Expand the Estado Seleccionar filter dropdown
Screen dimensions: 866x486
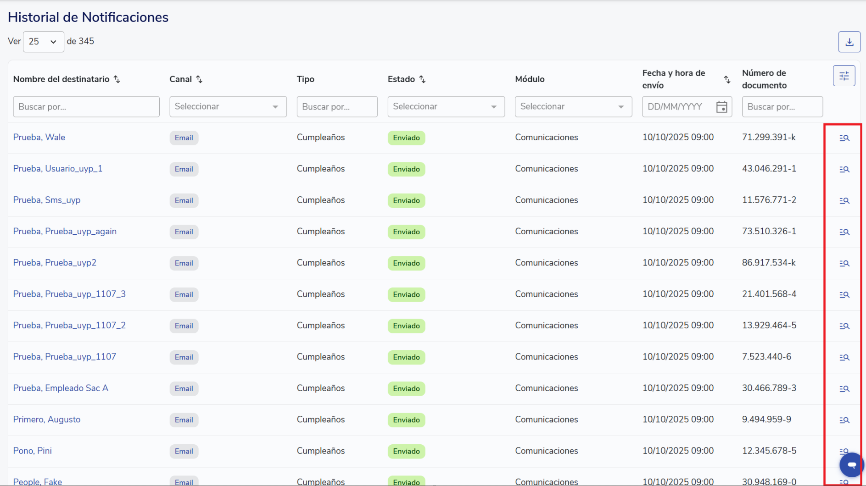tap(446, 107)
